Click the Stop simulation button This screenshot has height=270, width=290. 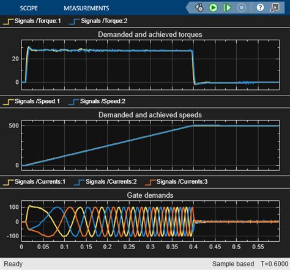point(242,8)
